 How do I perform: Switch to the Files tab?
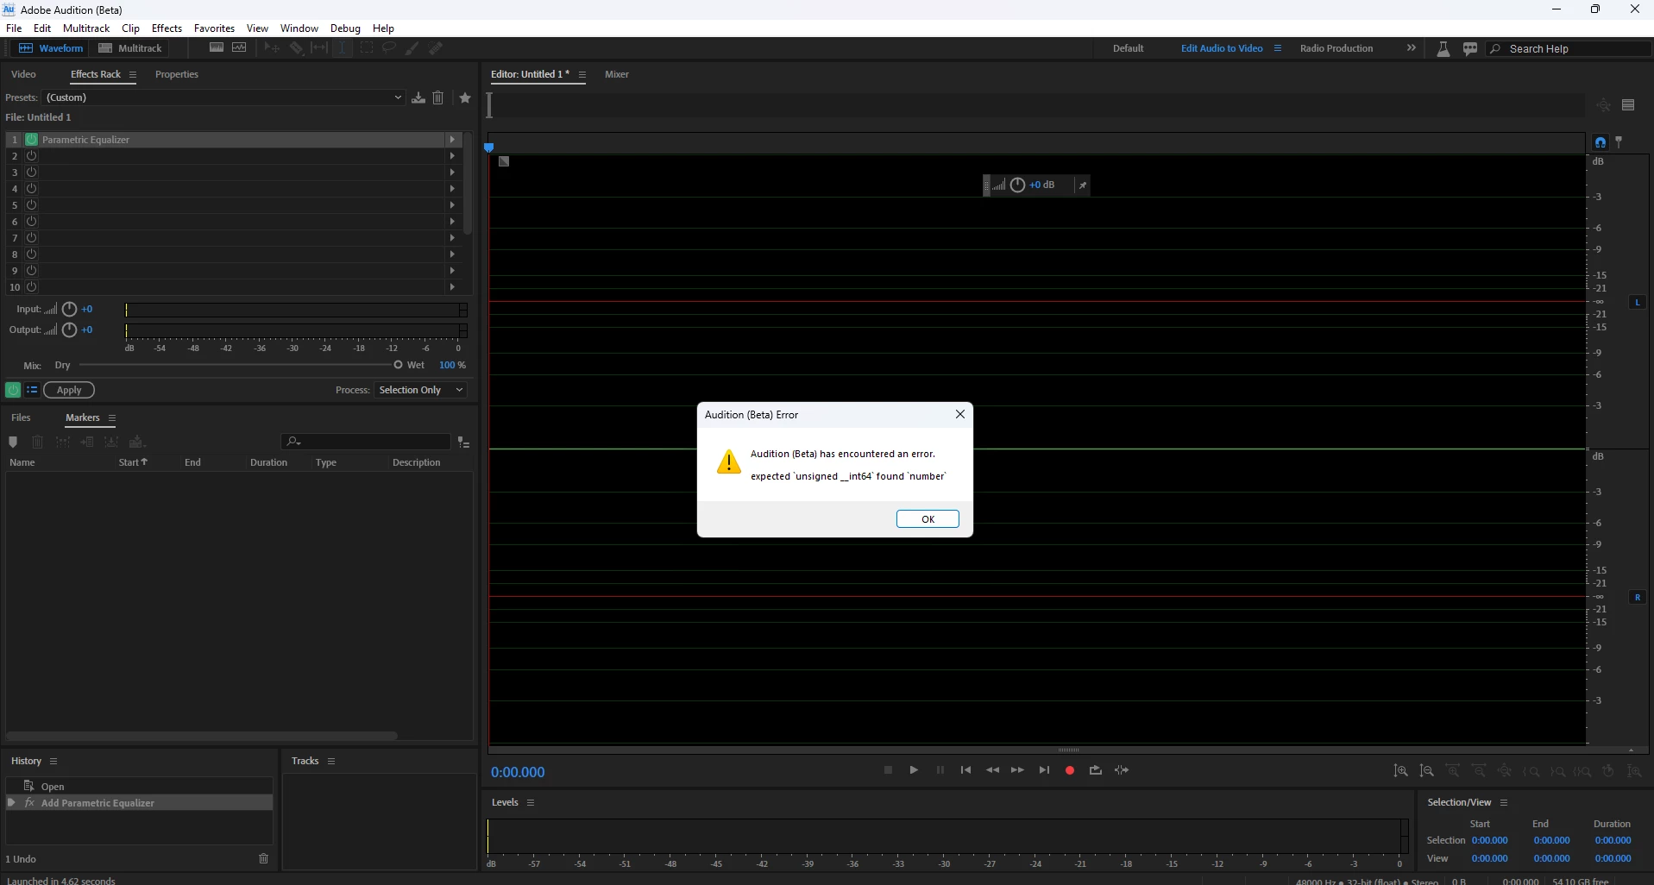(21, 417)
